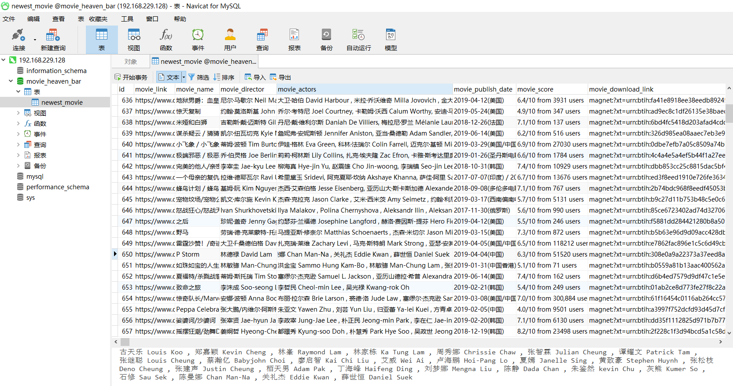Collapse the 表 (Tables) tree node
The height and width of the screenshot is (386, 733).
pyautogui.click(x=18, y=92)
